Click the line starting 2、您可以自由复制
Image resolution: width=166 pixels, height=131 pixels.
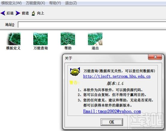(112, 95)
